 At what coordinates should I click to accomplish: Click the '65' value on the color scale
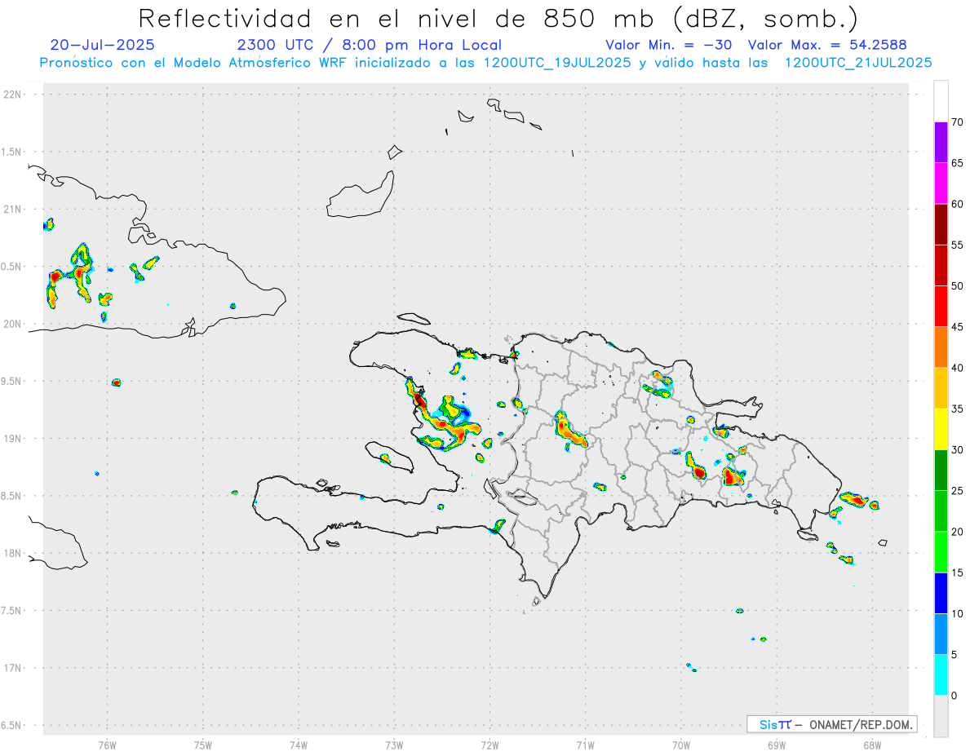click(957, 163)
